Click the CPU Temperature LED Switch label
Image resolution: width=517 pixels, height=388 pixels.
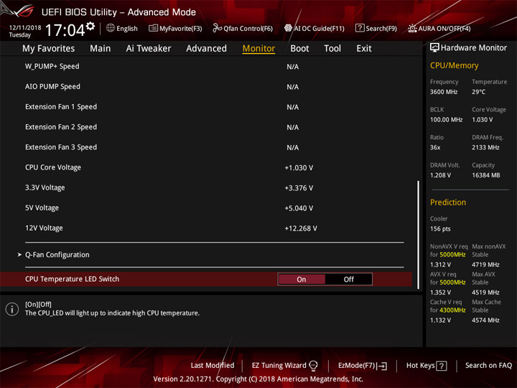point(73,279)
